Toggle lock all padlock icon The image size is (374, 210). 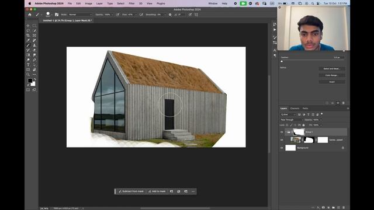tap(304, 125)
